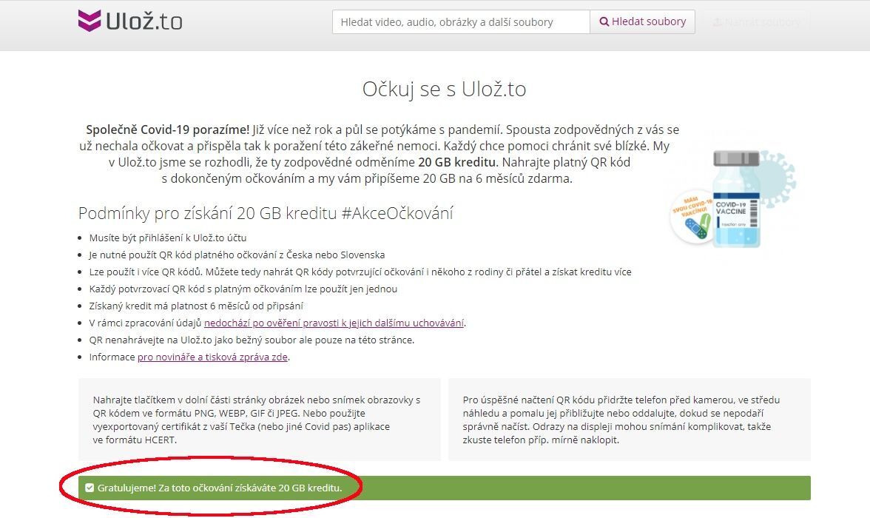Toggle the checkbox inside the green confirmation bar
Viewport: 870px width, 518px height.
(90, 489)
